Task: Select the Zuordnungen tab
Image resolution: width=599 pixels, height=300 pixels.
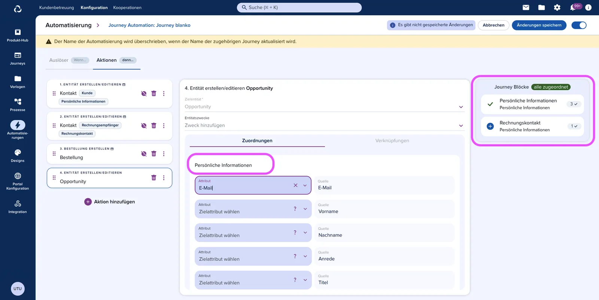Action: [257, 141]
